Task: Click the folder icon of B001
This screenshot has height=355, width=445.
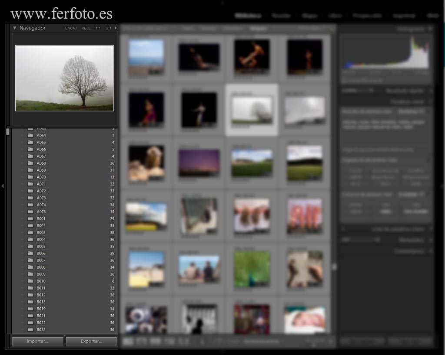Action: click(30, 218)
